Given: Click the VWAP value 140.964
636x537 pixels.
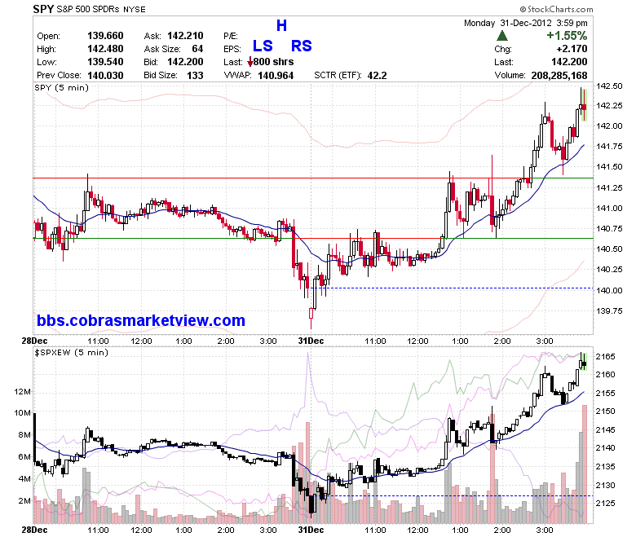Looking at the screenshot, I should [x=276, y=75].
